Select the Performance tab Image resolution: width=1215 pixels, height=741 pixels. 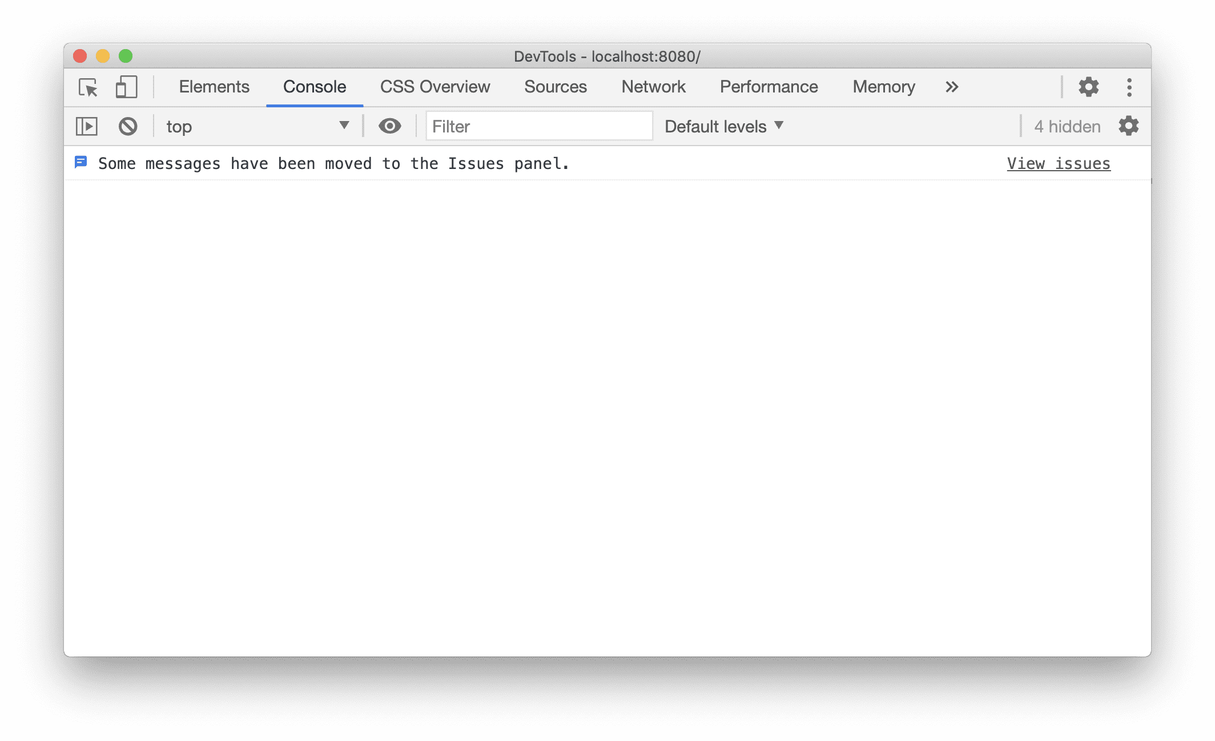[x=768, y=86]
